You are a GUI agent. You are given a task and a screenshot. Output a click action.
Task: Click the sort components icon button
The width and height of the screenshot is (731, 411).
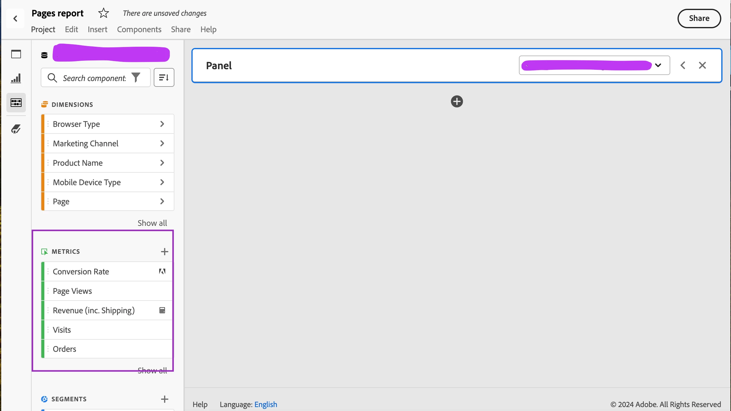coord(164,78)
